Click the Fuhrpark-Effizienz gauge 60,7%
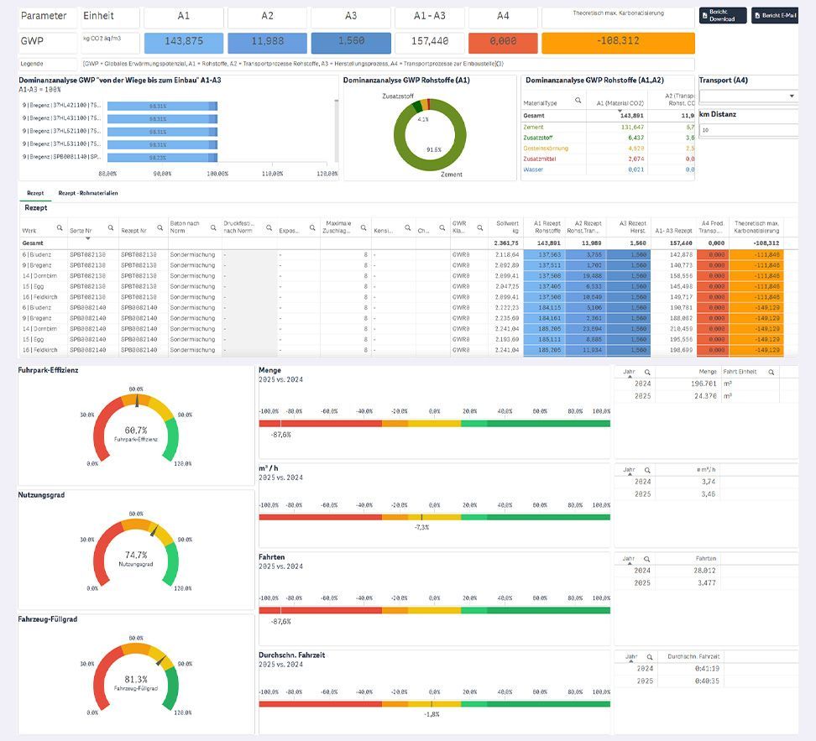816x741 pixels. coord(136,428)
